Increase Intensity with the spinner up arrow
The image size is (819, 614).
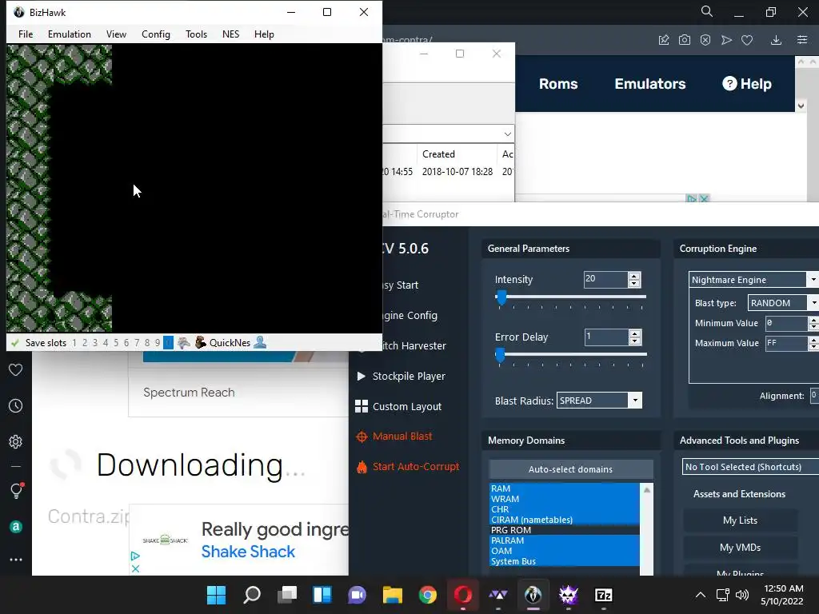(x=634, y=276)
